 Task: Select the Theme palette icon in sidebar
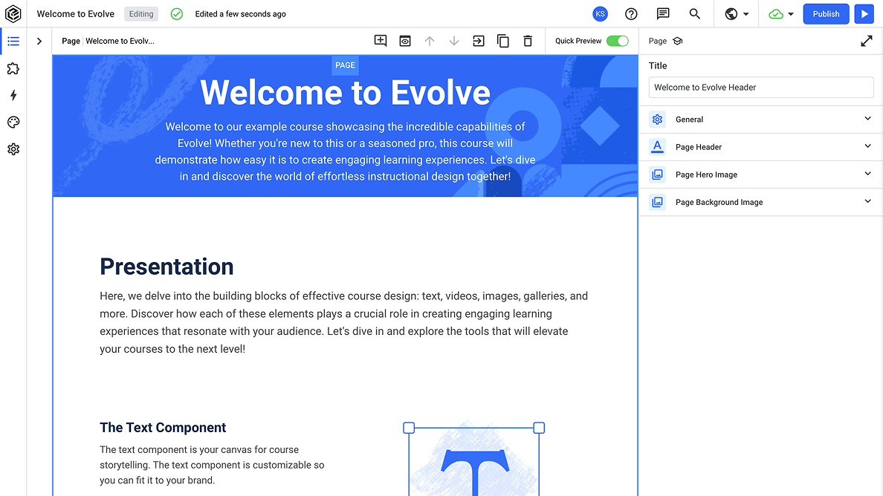13,122
